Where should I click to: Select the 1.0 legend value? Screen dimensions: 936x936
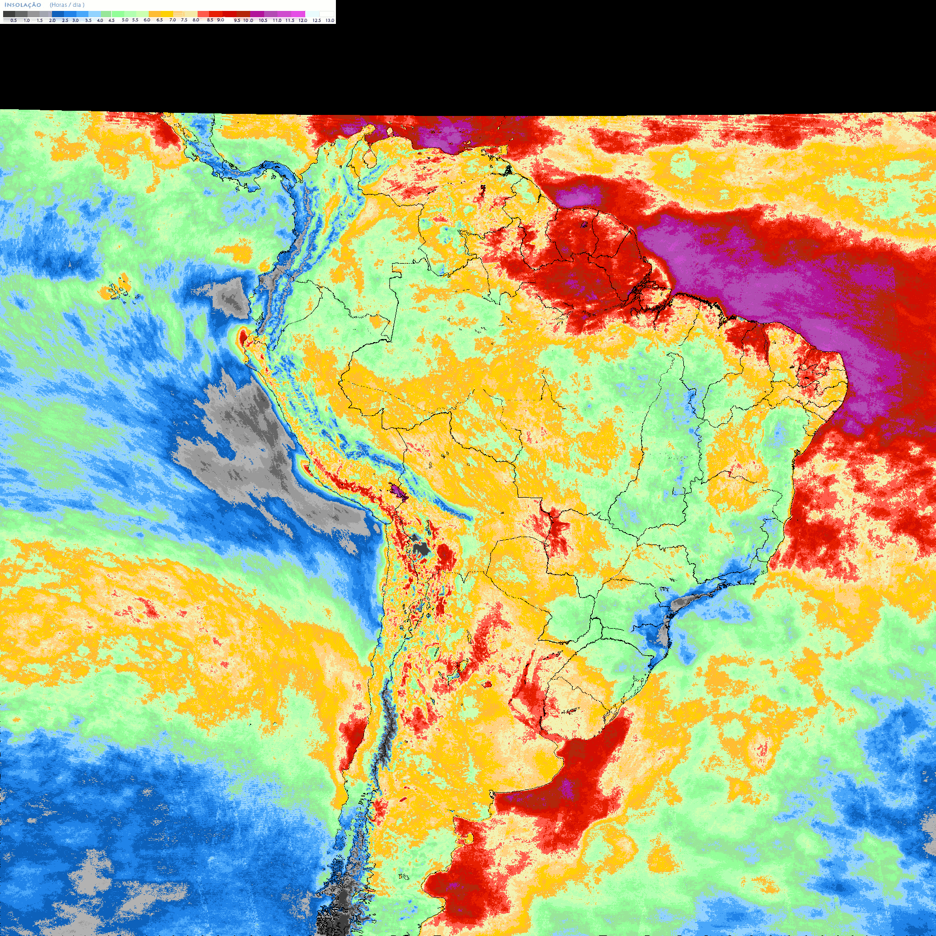click(27, 20)
